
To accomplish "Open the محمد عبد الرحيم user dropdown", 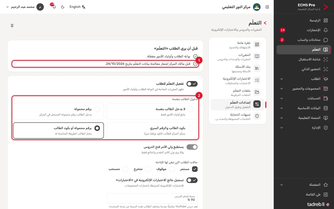I will (25, 7).
